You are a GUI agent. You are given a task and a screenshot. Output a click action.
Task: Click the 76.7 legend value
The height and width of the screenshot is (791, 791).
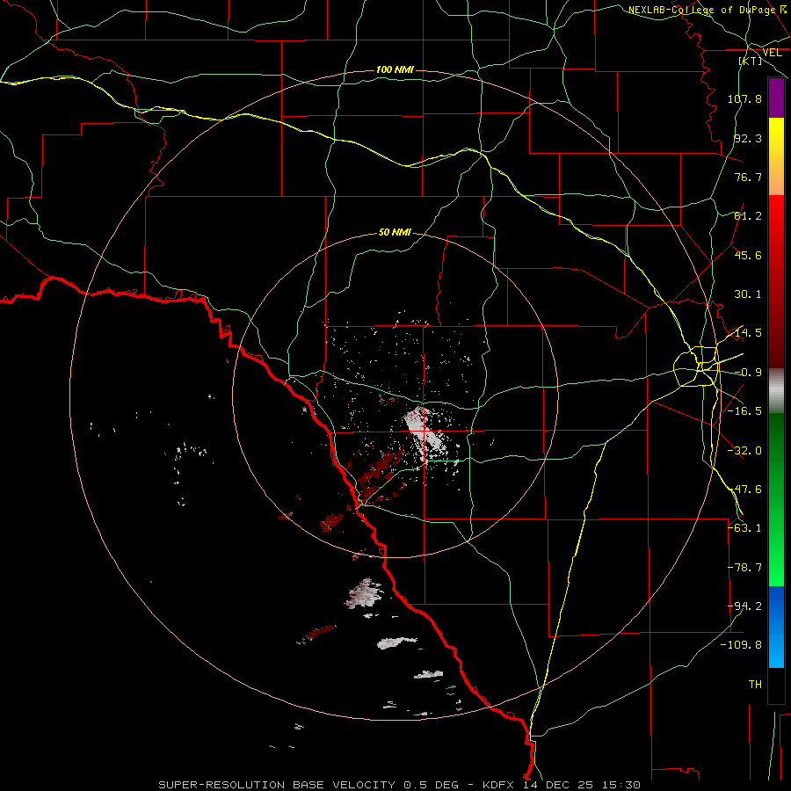748,177
